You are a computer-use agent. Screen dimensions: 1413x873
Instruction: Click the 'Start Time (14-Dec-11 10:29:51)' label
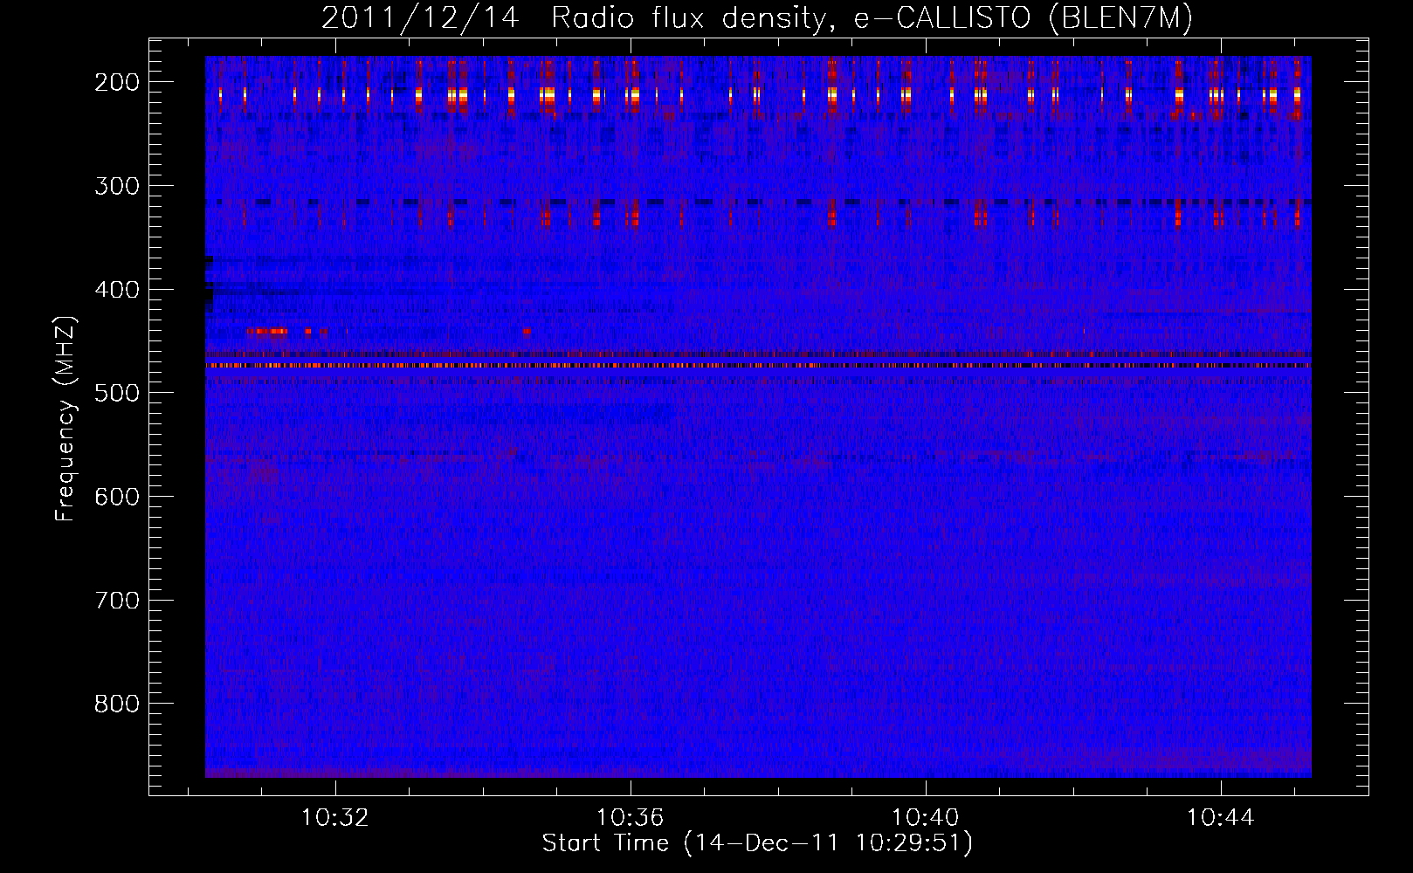point(757,843)
